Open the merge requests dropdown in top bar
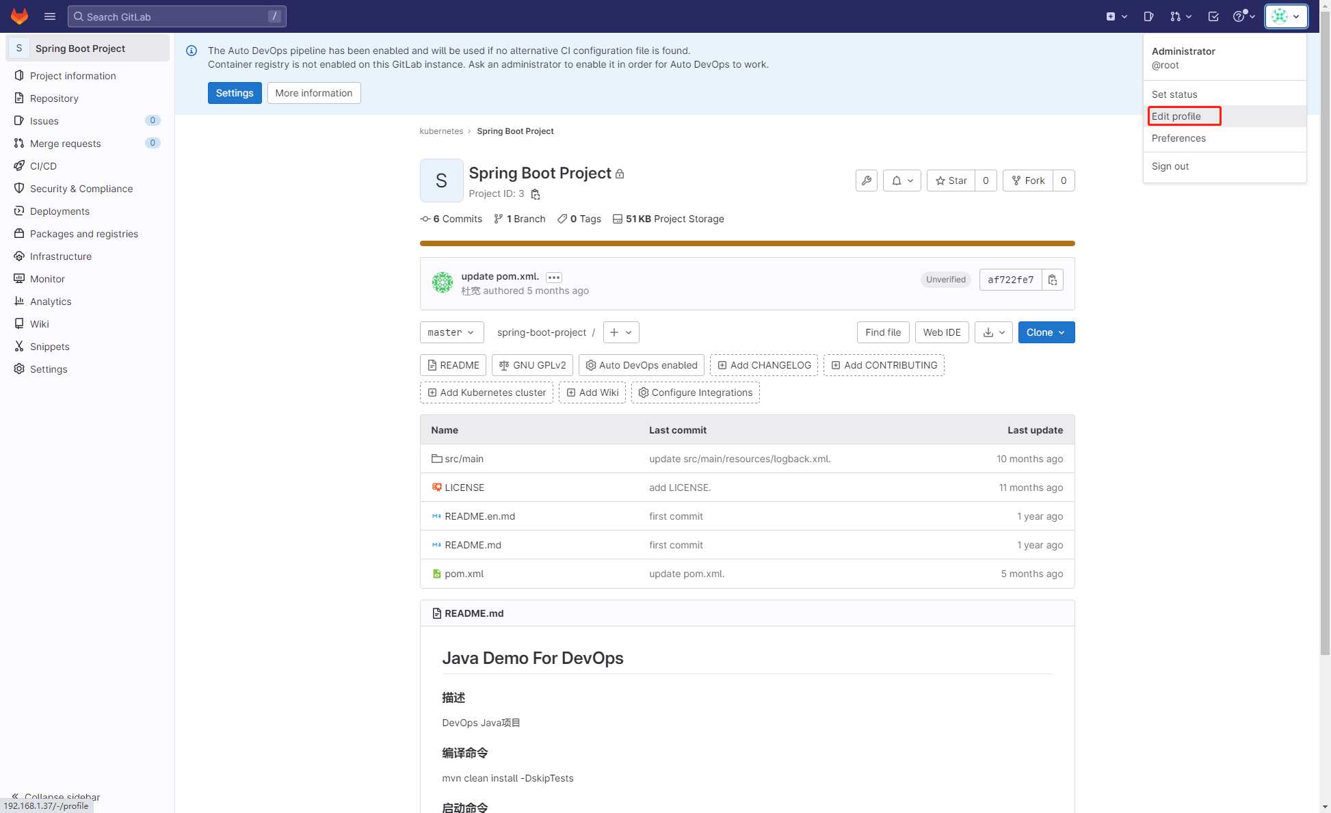The image size is (1331, 813). pyautogui.click(x=1181, y=16)
